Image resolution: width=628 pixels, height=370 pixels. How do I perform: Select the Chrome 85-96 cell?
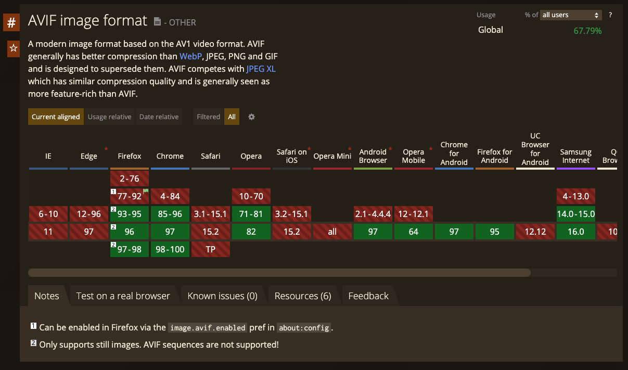coord(170,214)
